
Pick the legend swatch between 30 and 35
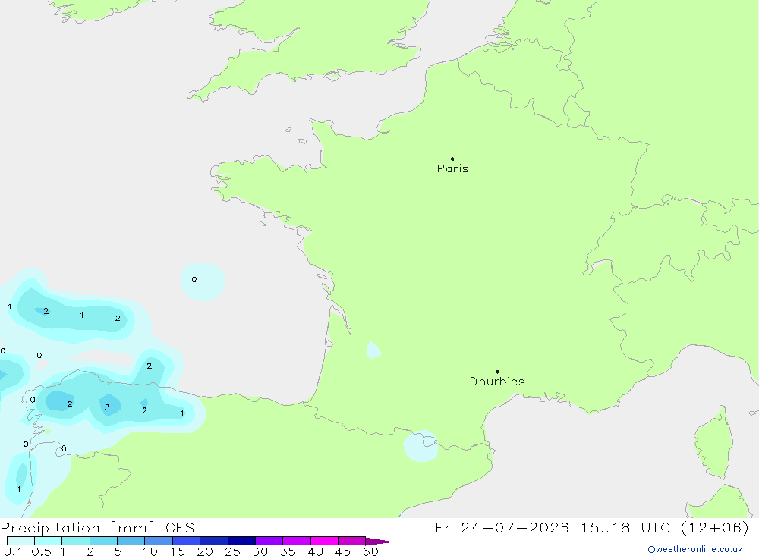click(x=269, y=541)
